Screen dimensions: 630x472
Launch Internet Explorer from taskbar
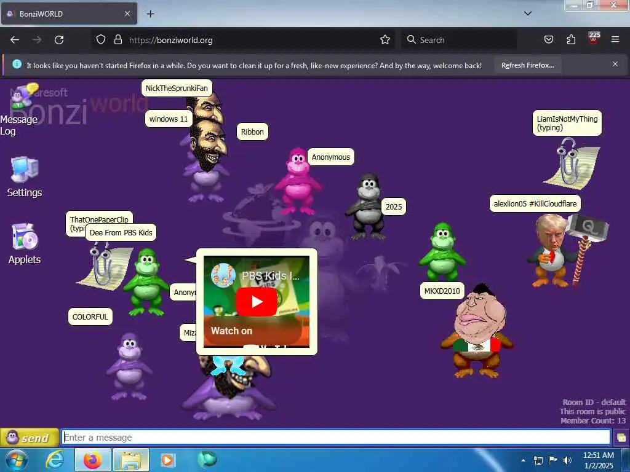[55, 460]
